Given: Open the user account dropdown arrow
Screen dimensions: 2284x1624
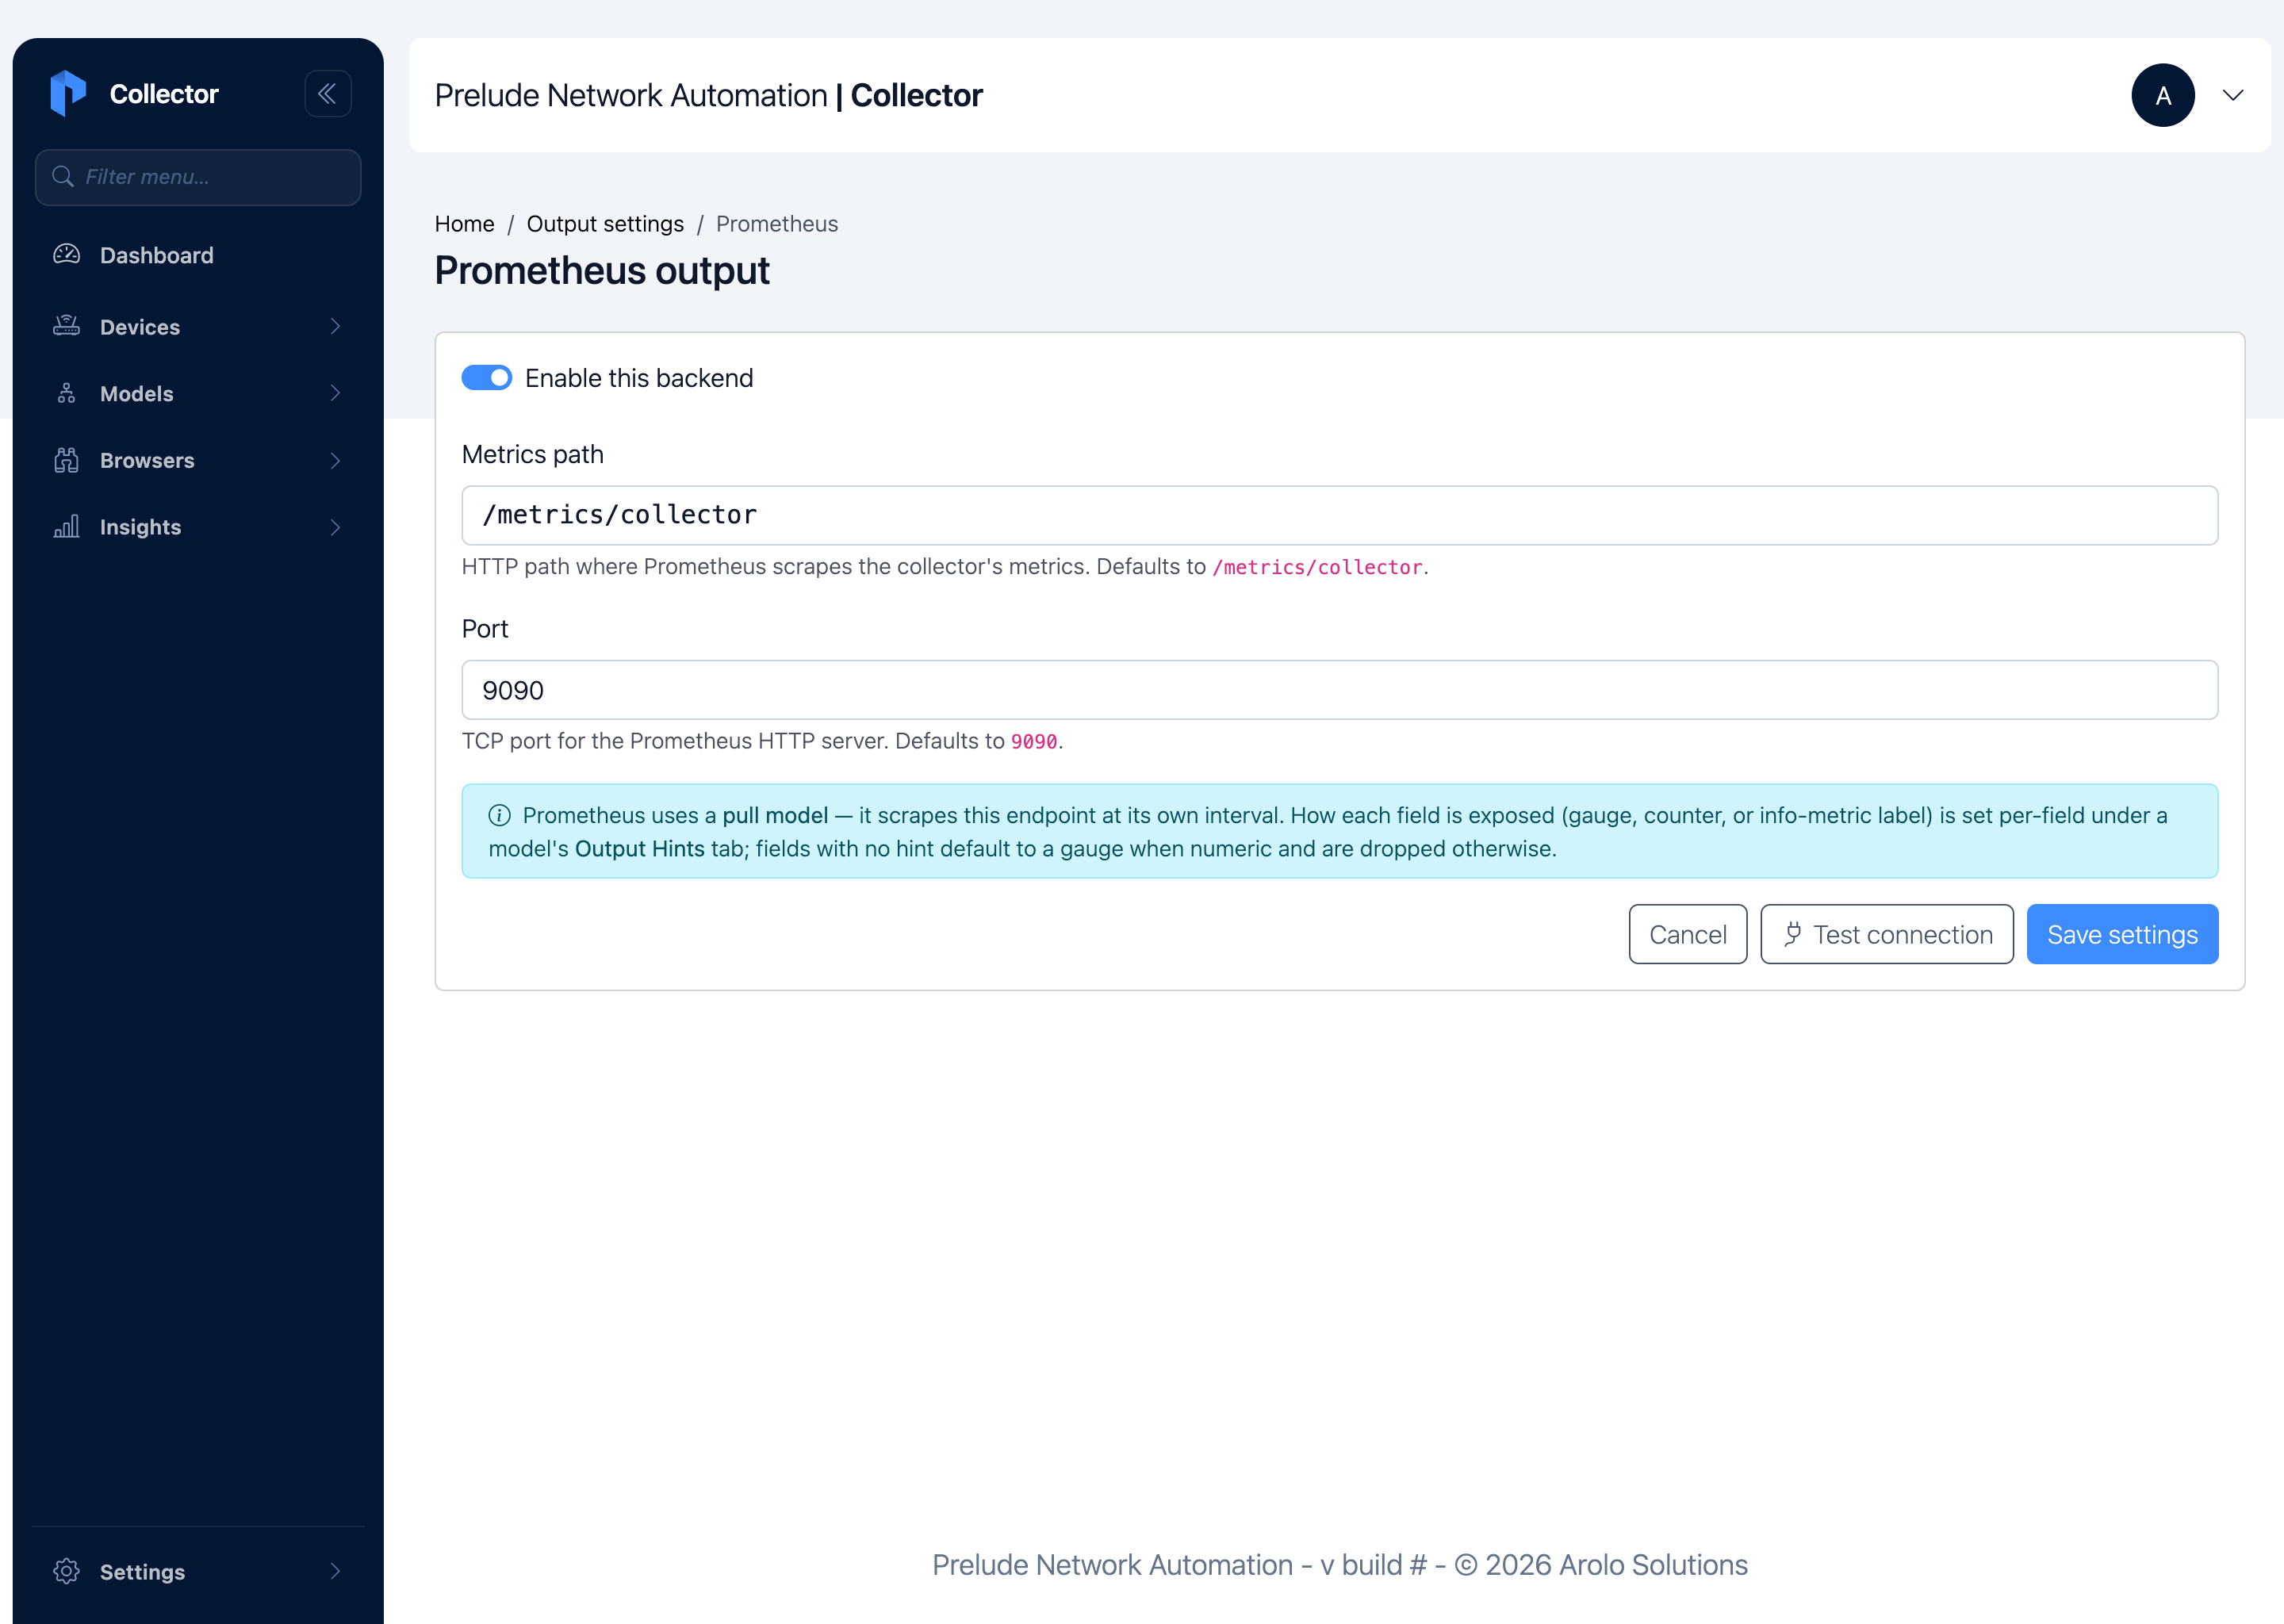Looking at the screenshot, I should click(x=2232, y=95).
